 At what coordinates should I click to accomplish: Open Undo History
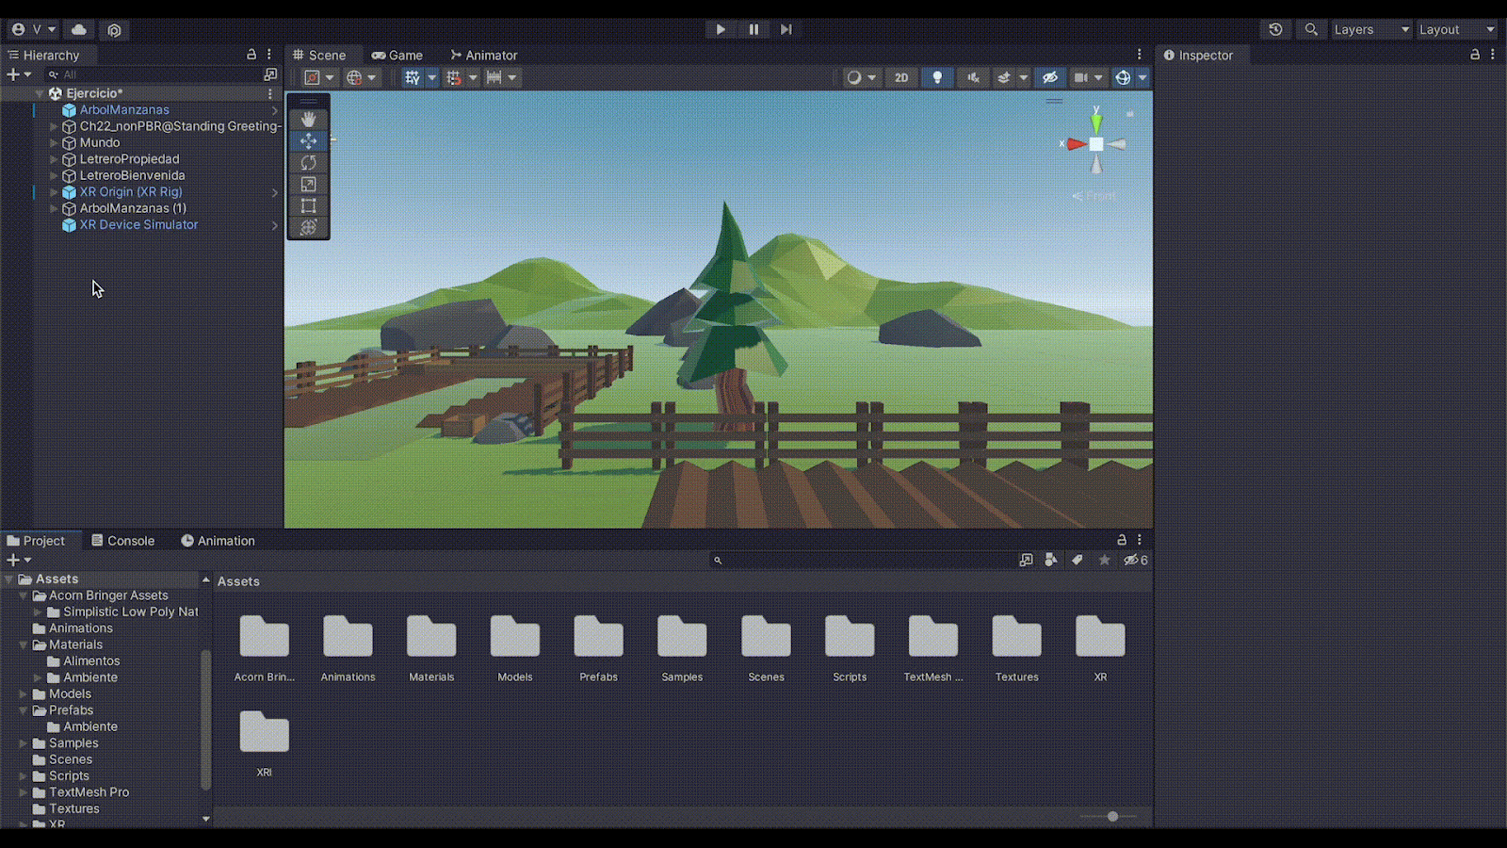1275,29
